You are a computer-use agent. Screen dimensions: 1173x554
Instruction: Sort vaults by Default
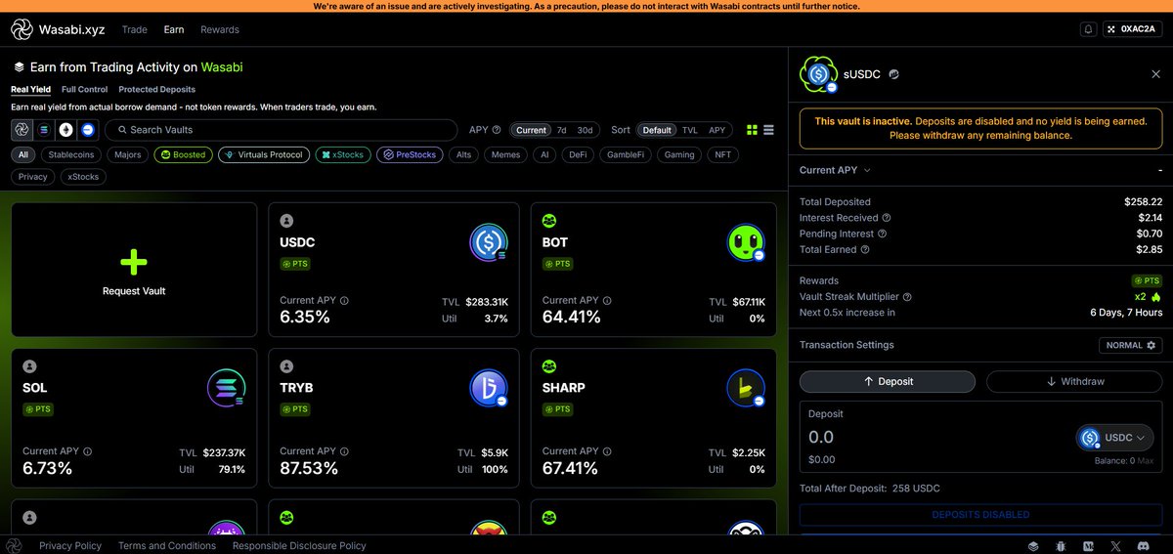point(657,130)
